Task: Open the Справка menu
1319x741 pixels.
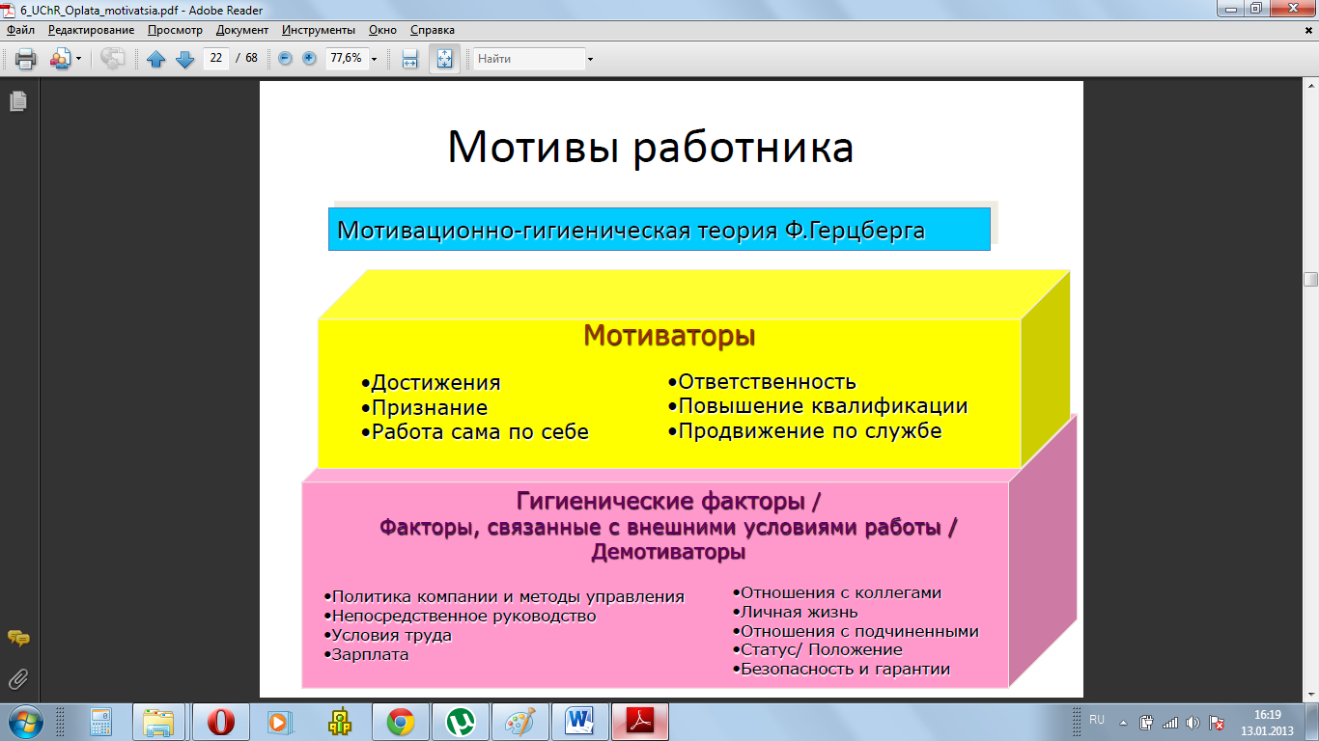Action: [x=433, y=30]
